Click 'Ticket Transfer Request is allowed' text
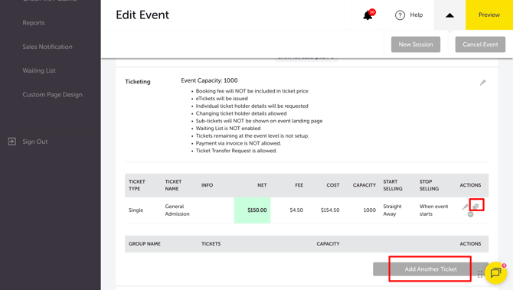Screen dimensions: 513x290 pyautogui.click(x=237, y=151)
